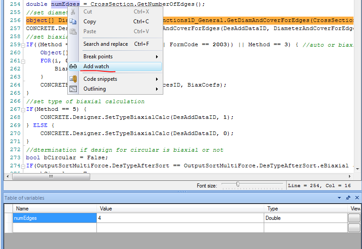
Task: Click the highlighted numEdges variable in code
Action: 65,4
